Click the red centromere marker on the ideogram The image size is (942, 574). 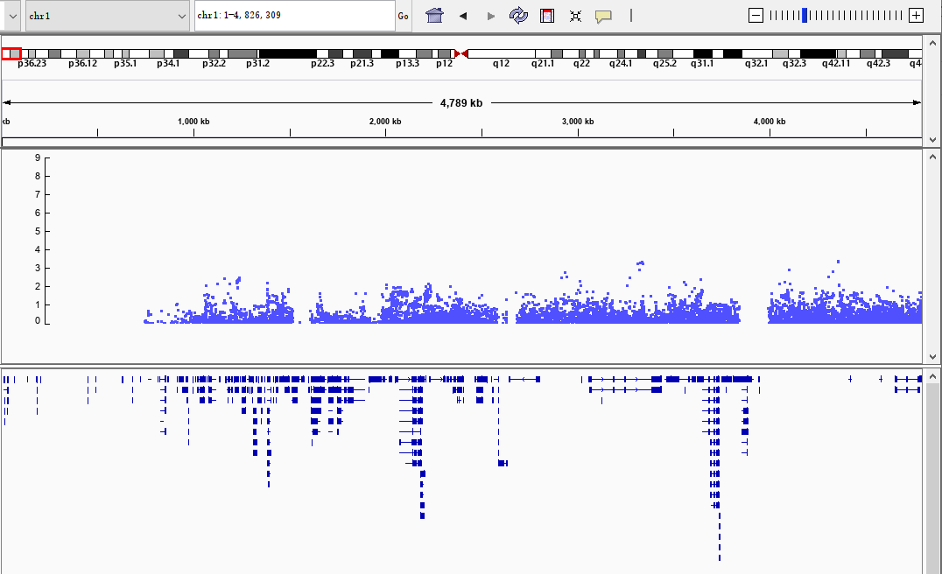click(x=461, y=54)
